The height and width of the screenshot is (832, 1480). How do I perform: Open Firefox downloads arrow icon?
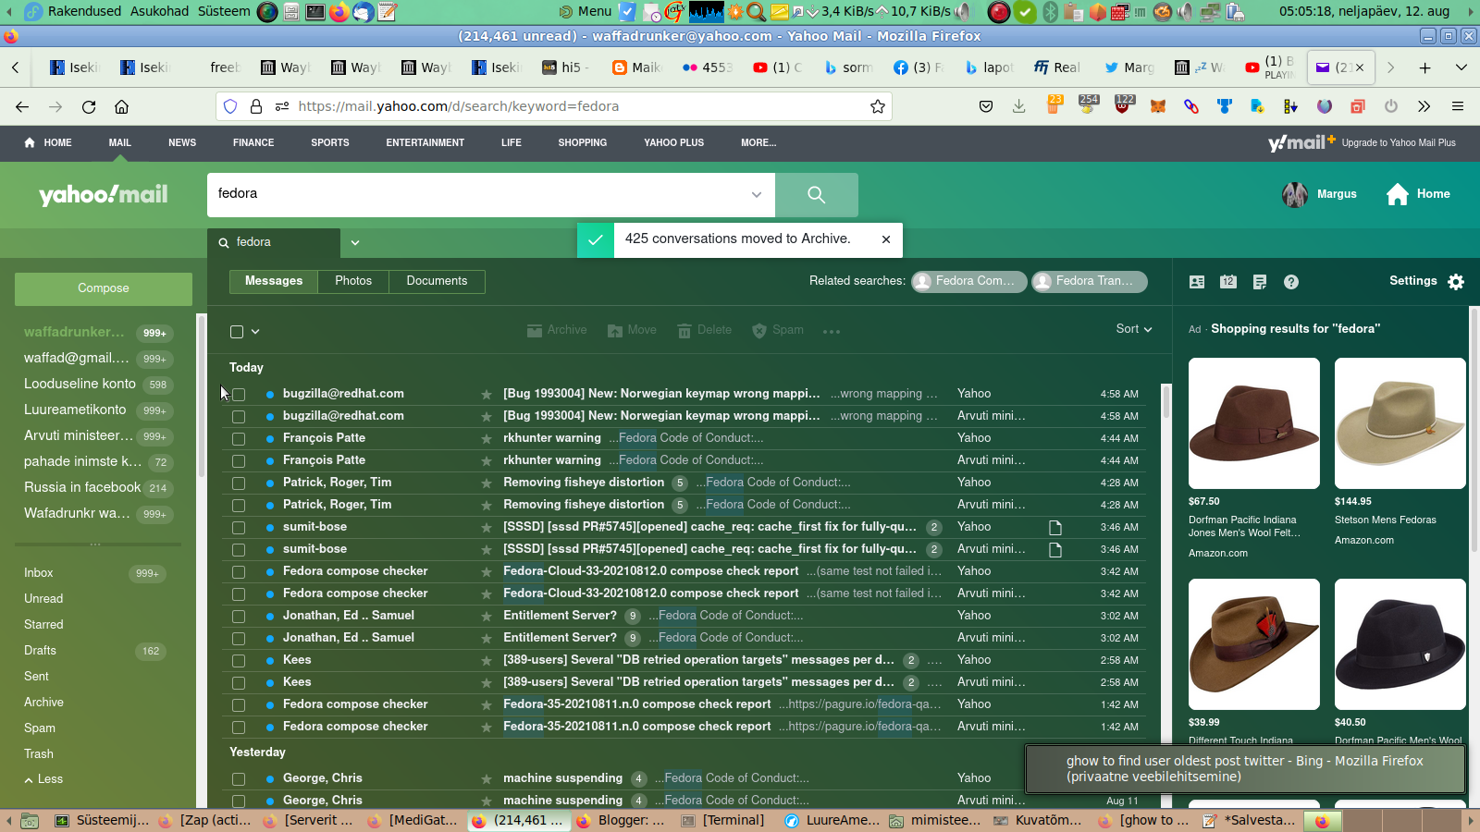1018,106
